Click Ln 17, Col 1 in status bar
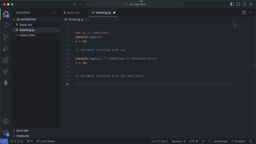 160,141
